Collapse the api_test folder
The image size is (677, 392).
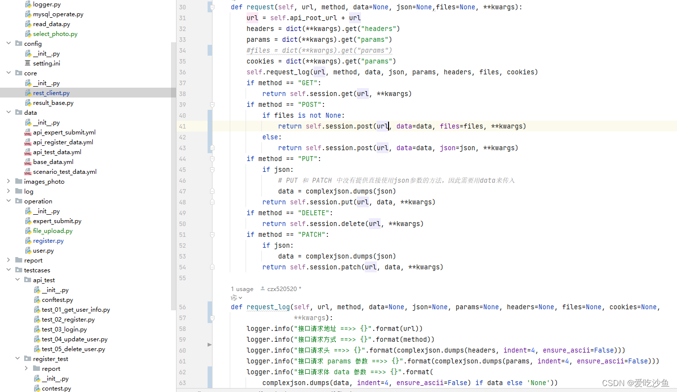pos(18,280)
